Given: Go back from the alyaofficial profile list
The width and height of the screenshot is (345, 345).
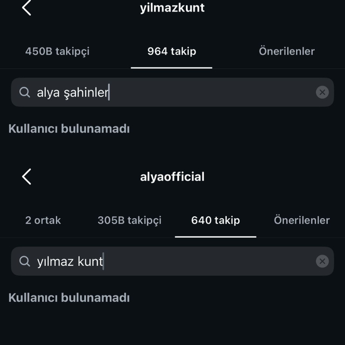Looking at the screenshot, I should (26, 176).
